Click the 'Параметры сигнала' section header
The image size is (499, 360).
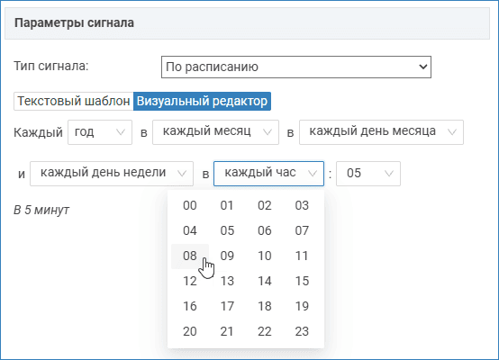coord(247,23)
